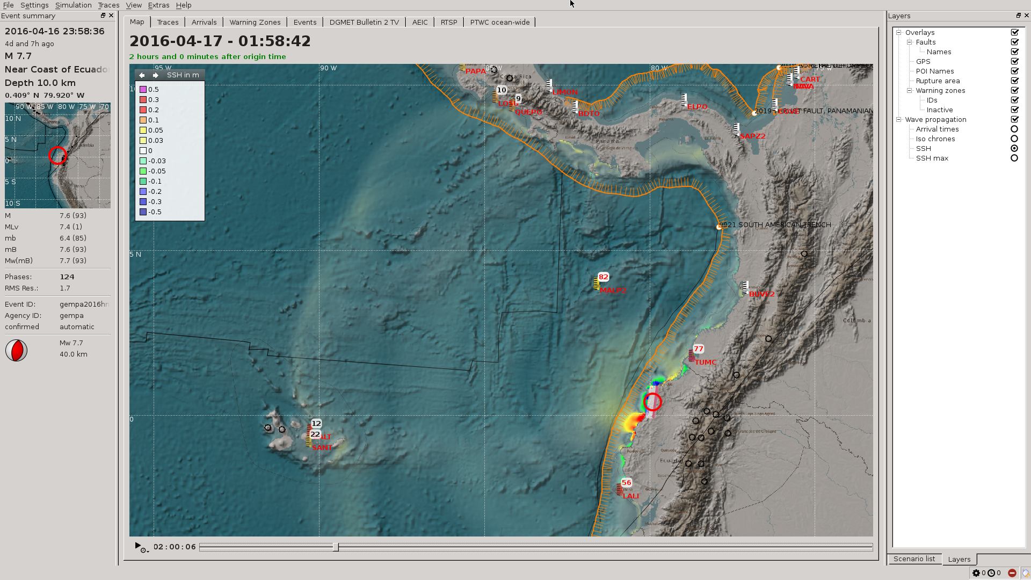Select the PAPA station marker
Image resolution: width=1031 pixels, height=580 pixels.
(x=462, y=67)
